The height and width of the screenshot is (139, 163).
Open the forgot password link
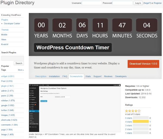click(147, 3)
